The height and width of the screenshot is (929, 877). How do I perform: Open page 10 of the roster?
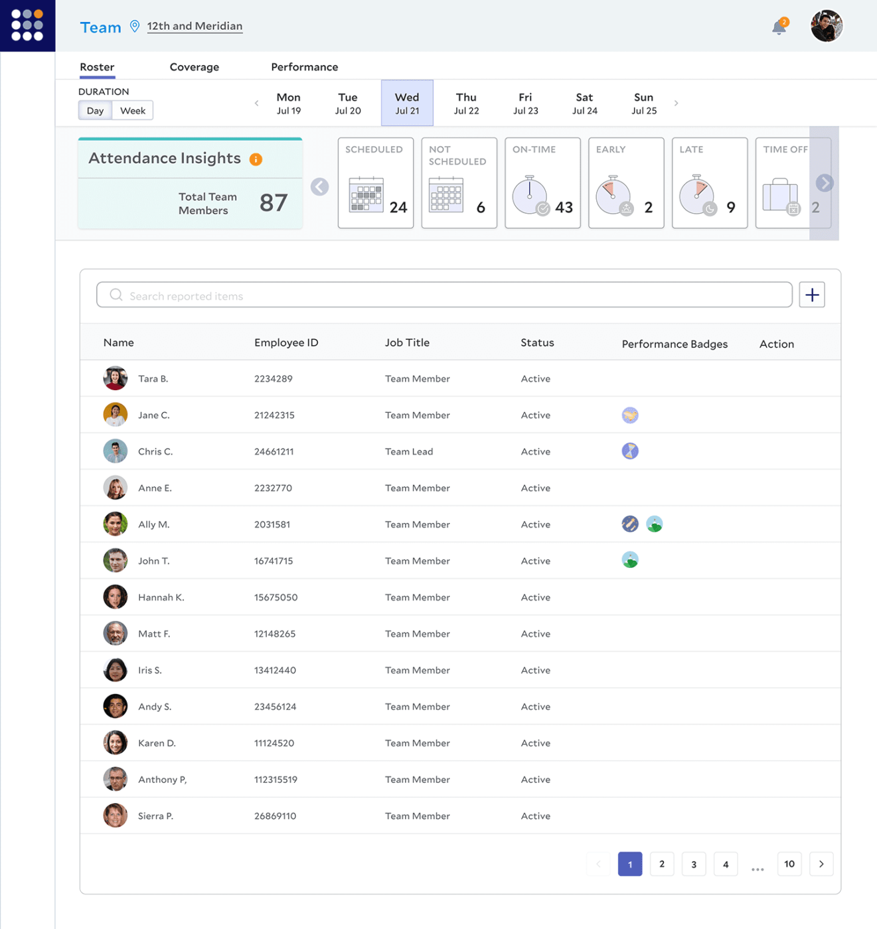point(789,864)
